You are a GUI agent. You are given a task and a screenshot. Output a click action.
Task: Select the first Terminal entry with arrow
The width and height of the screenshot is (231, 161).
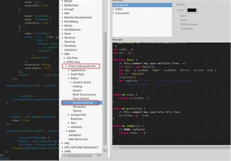pos(70,38)
